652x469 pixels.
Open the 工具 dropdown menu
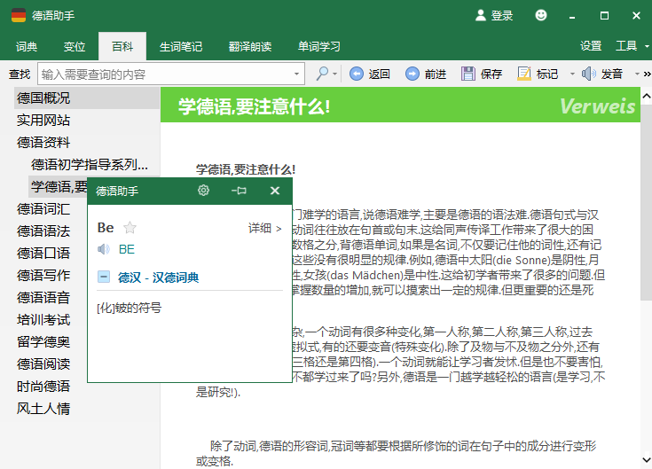[631, 46]
